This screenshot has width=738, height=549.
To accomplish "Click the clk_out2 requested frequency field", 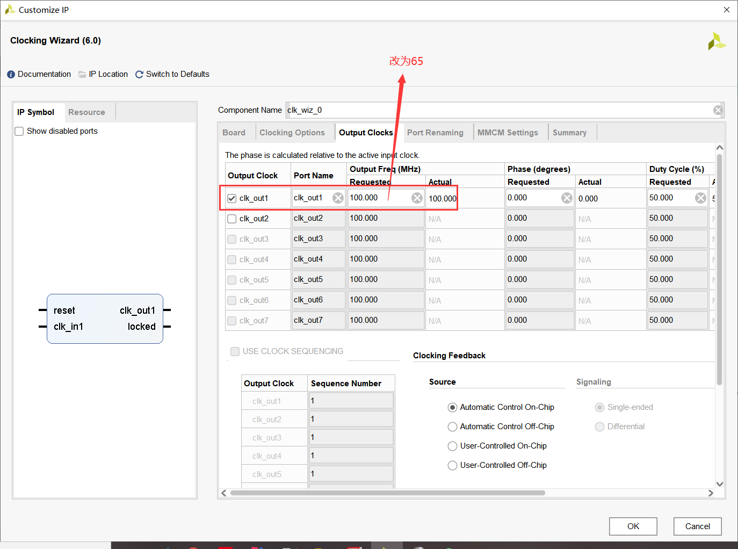I will 386,219.
